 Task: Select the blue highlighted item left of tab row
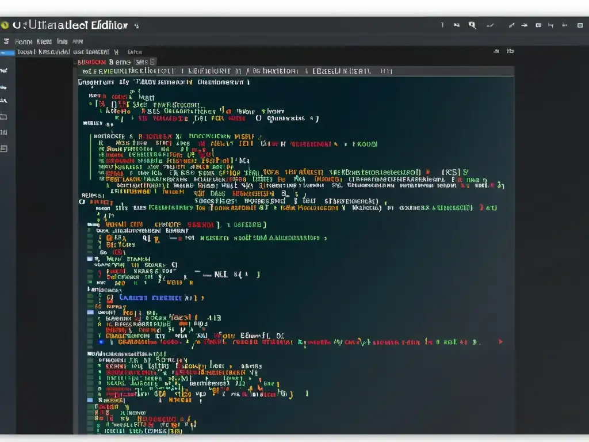point(7,52)
